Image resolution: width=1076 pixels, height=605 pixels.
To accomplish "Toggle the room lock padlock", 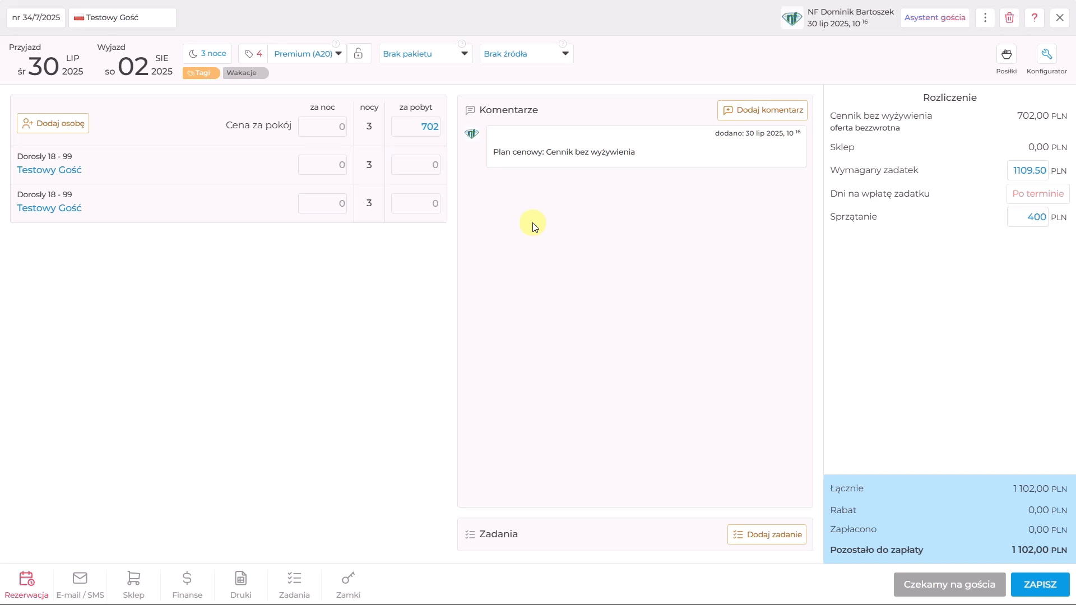I will [x=359, y=54].
